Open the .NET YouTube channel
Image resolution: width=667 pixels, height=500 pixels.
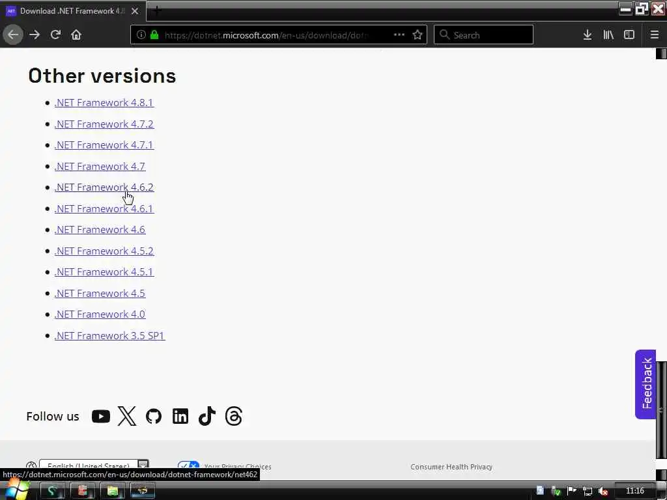[101, 416]
